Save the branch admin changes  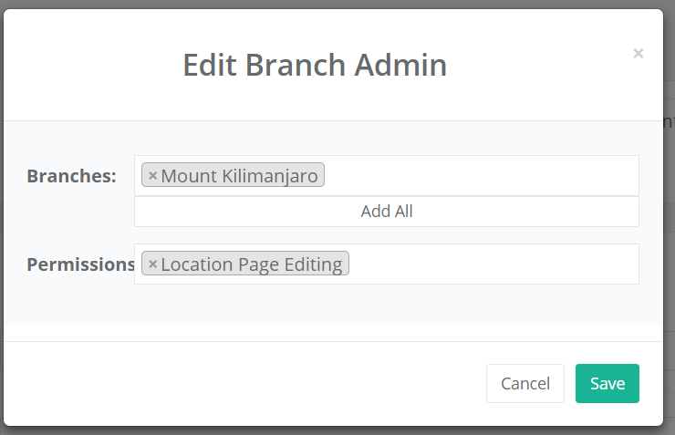607,383
